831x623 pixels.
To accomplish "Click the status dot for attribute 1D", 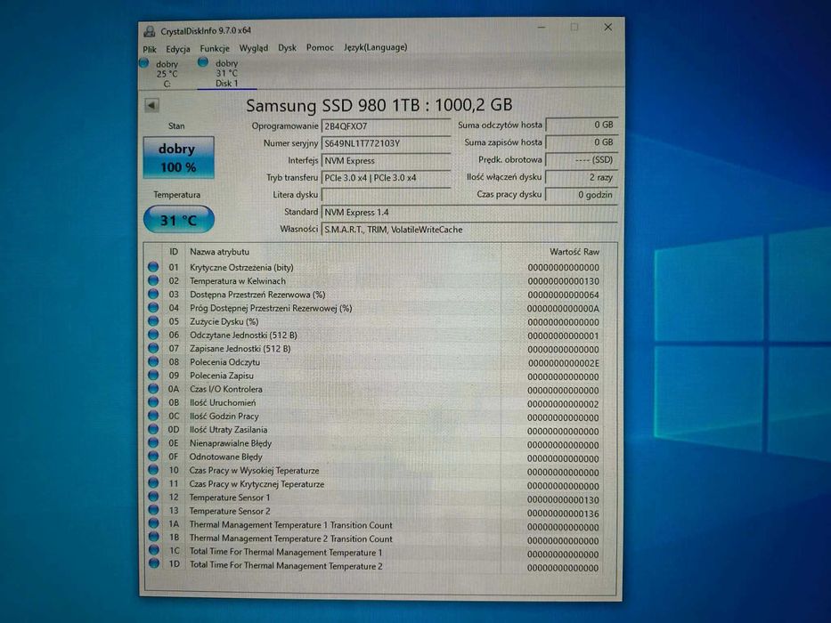I will pos(154,563).
